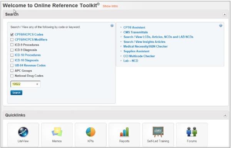The image size is (231, 148).
Task: Click help icon in reference links panel
Action: [221, 26]
